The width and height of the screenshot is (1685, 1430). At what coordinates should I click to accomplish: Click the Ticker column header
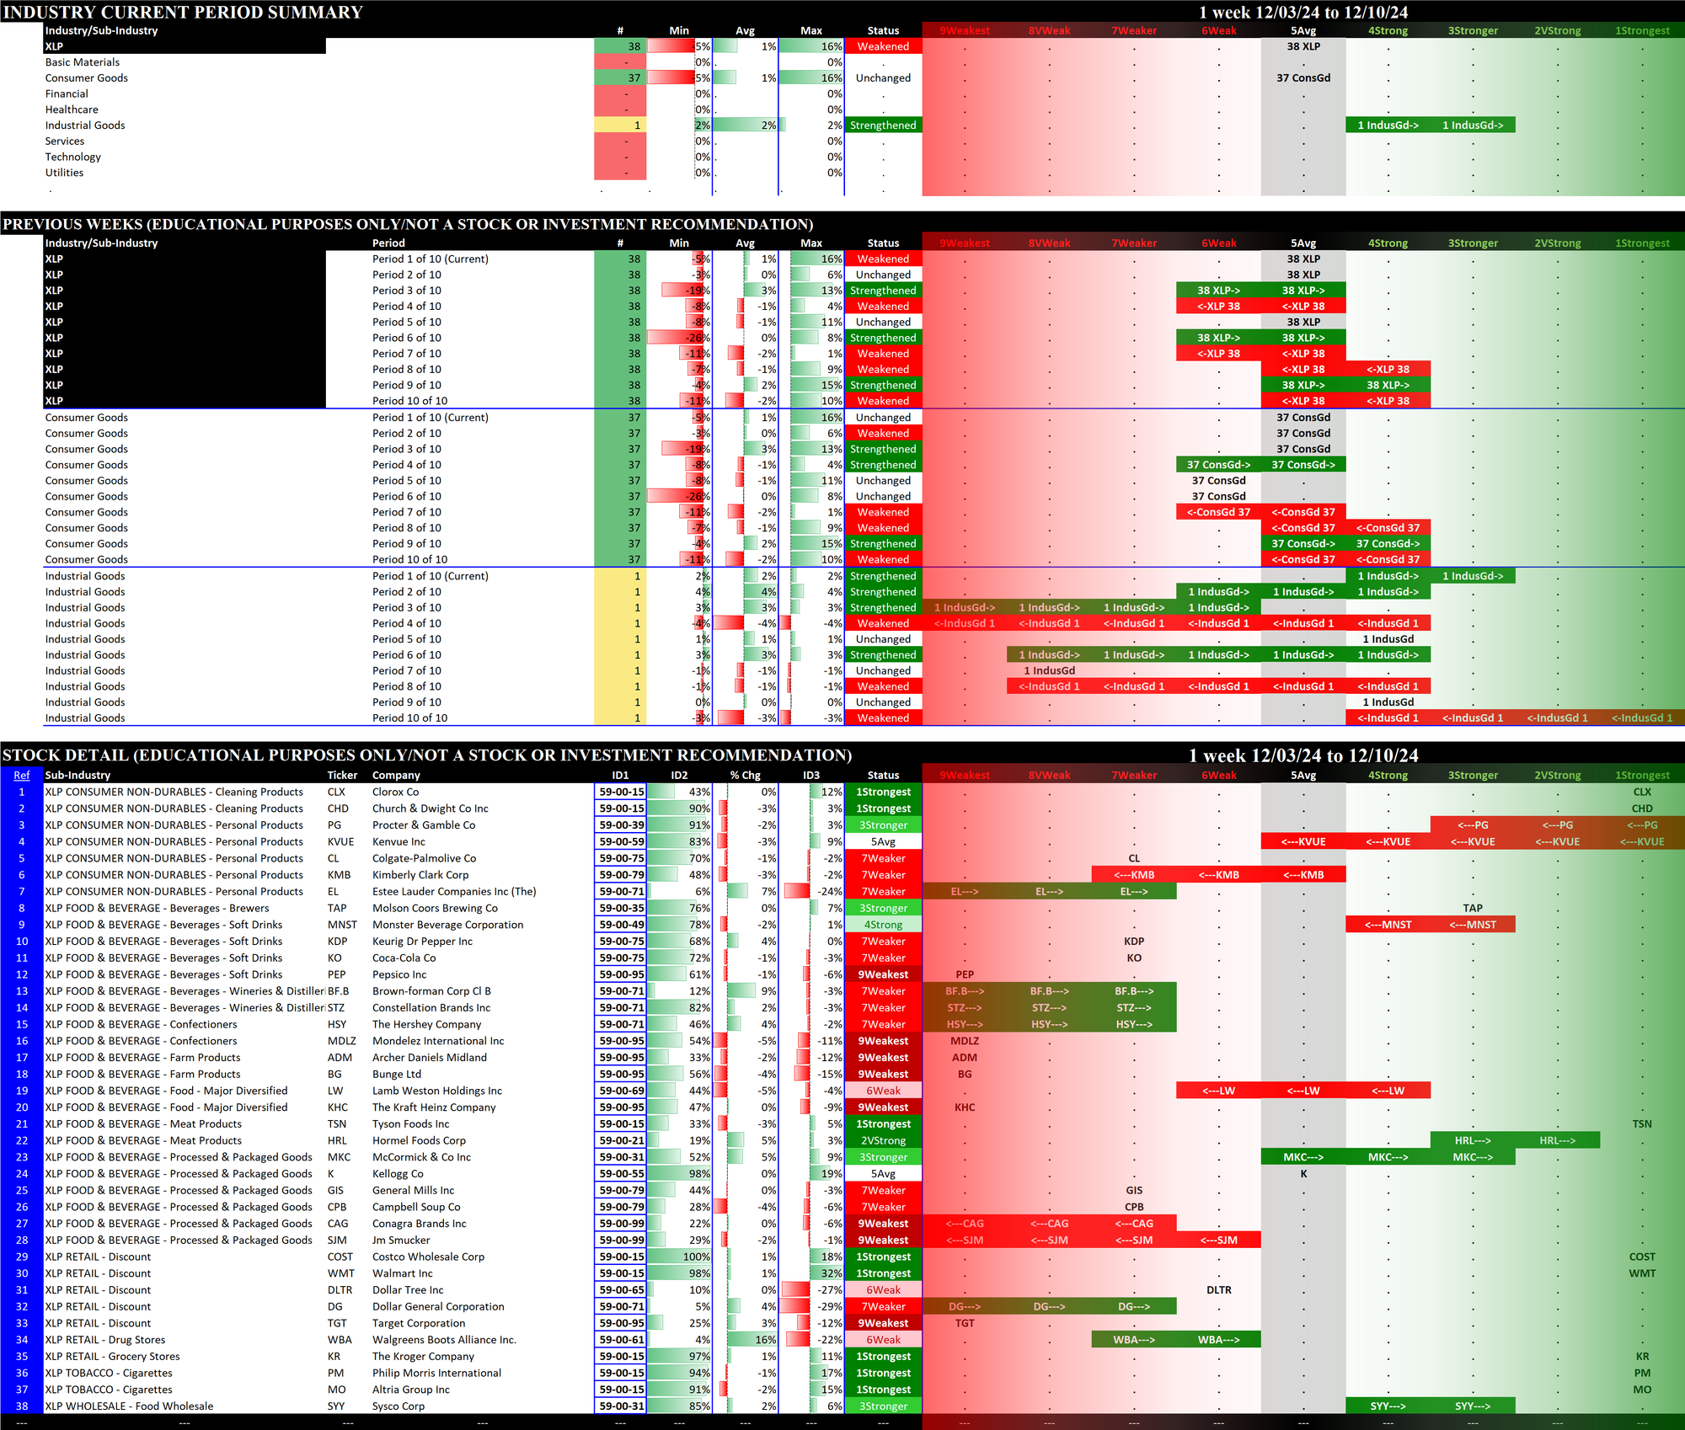coord(342,775)
